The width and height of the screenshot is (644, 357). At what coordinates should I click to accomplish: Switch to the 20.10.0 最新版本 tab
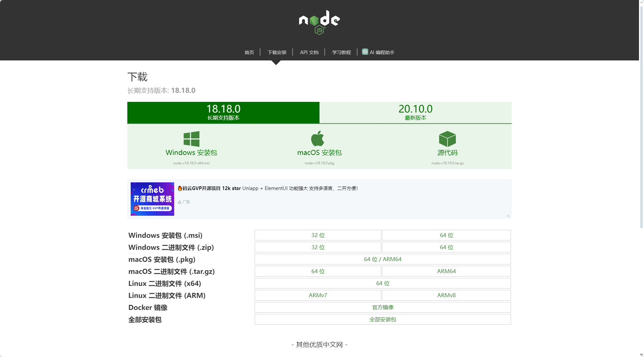(415, 113)
